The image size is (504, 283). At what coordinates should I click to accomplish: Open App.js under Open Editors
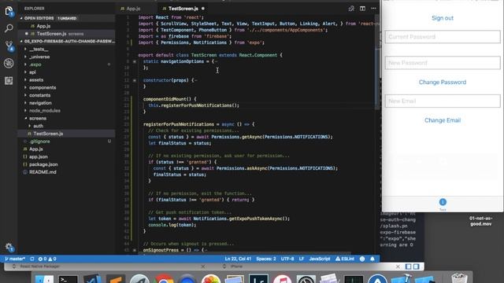[x=43, y=26]
